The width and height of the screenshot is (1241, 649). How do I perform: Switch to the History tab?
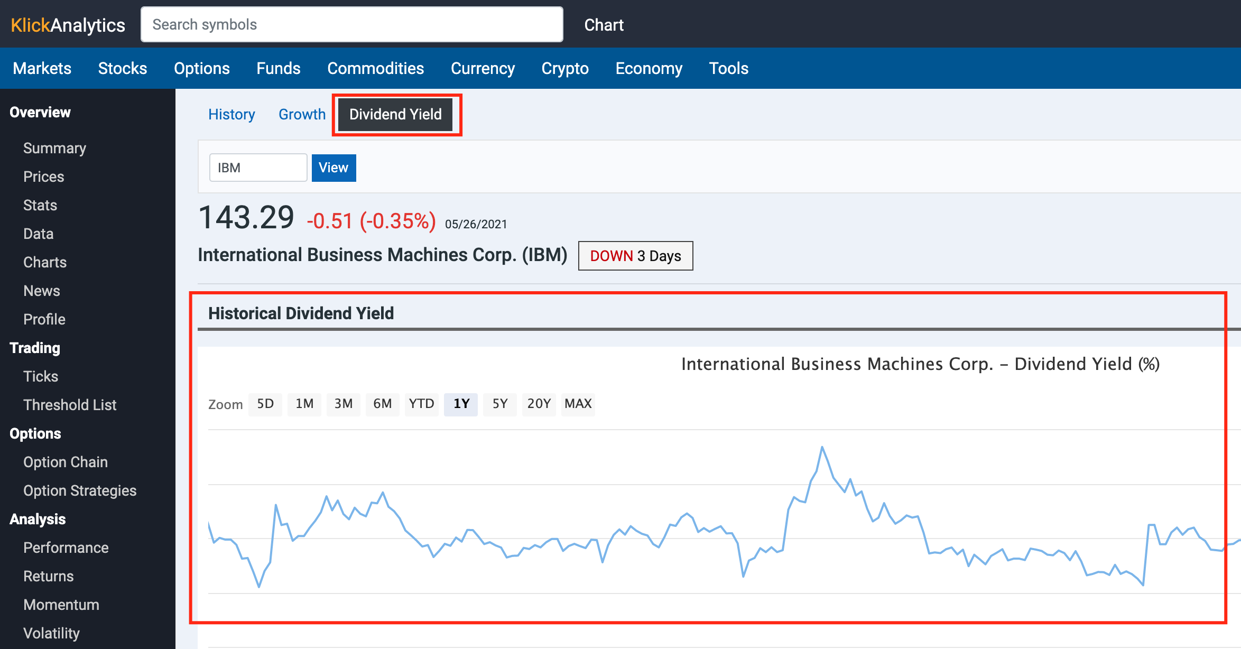pos(231,114)
